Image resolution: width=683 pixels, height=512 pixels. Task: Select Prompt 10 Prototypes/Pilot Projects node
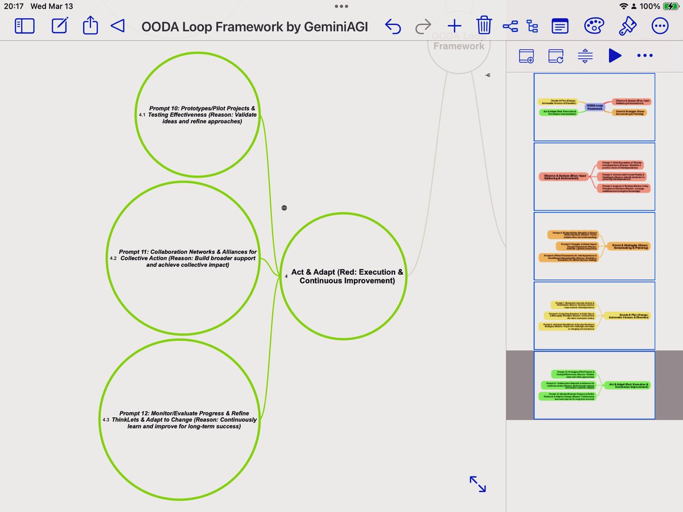(198, 115)
